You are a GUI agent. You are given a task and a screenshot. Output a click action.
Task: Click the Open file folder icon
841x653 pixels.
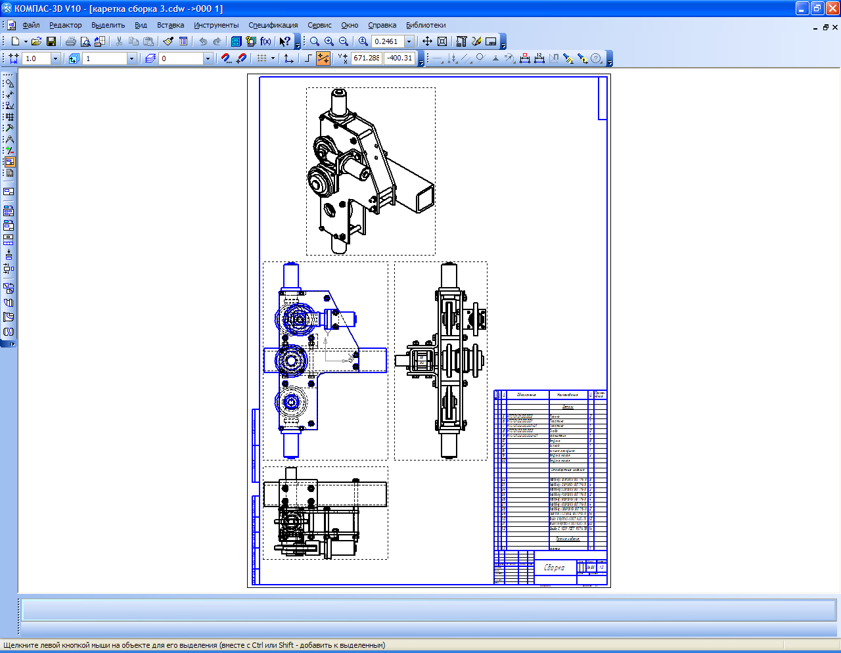(36, 41)
